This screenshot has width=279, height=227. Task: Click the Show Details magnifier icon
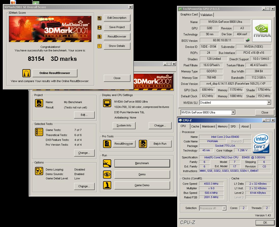pyautogui.click(x=100, y=46)
